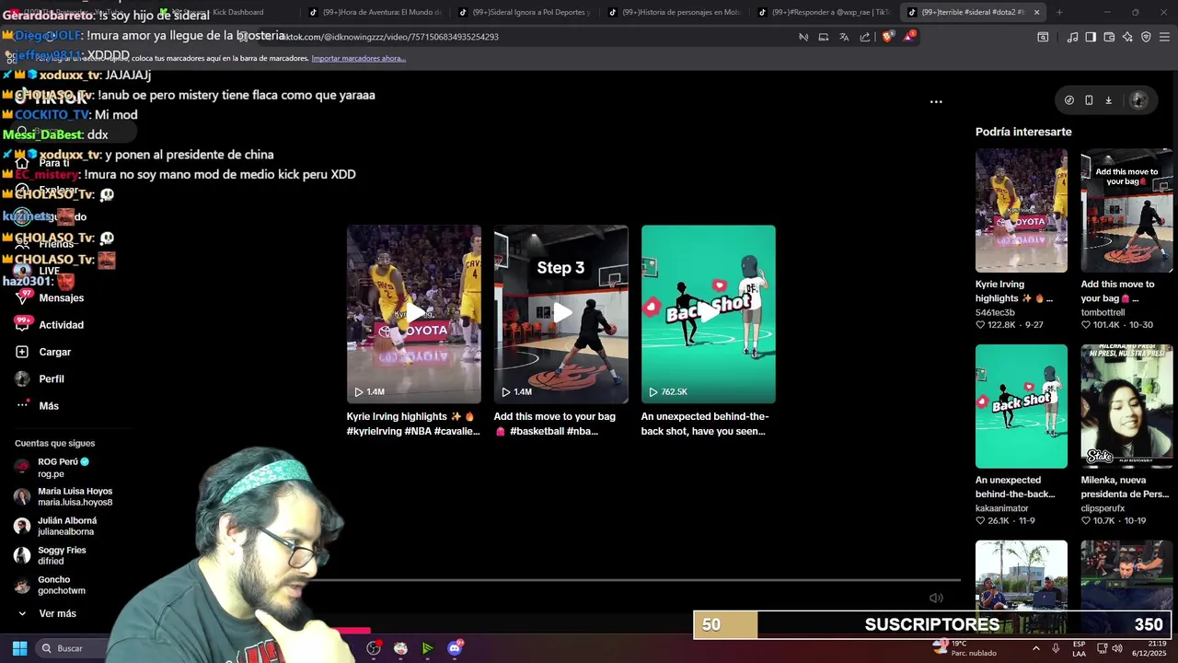Switch to Hora de Aventura tab
The width and height of the screenshot is (1178, 663).
pos(374,12)
